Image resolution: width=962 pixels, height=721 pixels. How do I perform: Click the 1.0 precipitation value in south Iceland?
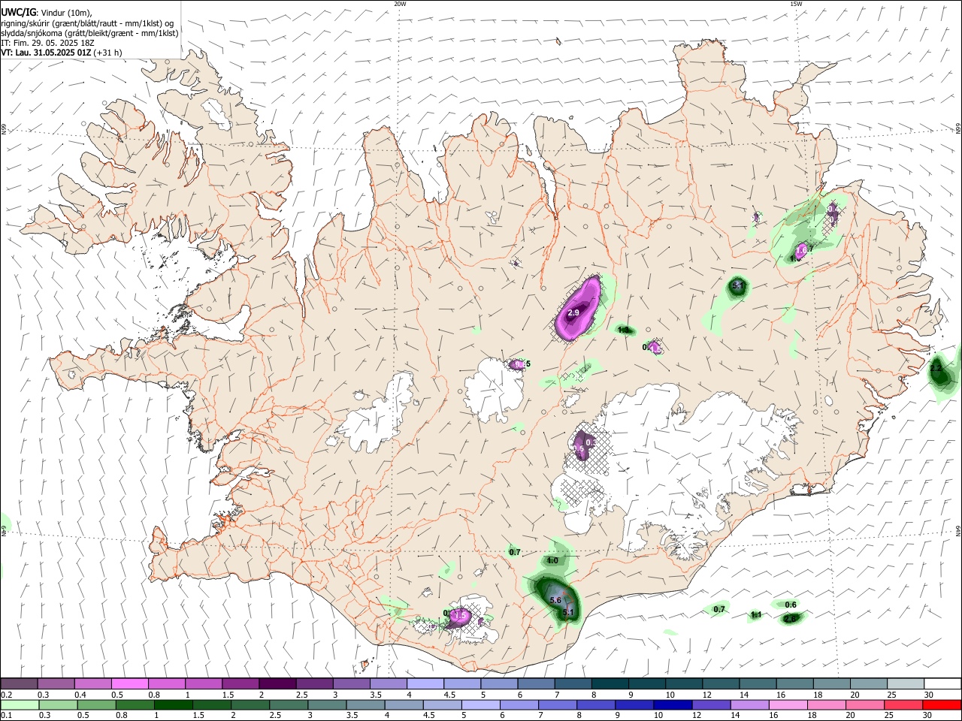tap(552, 560)
